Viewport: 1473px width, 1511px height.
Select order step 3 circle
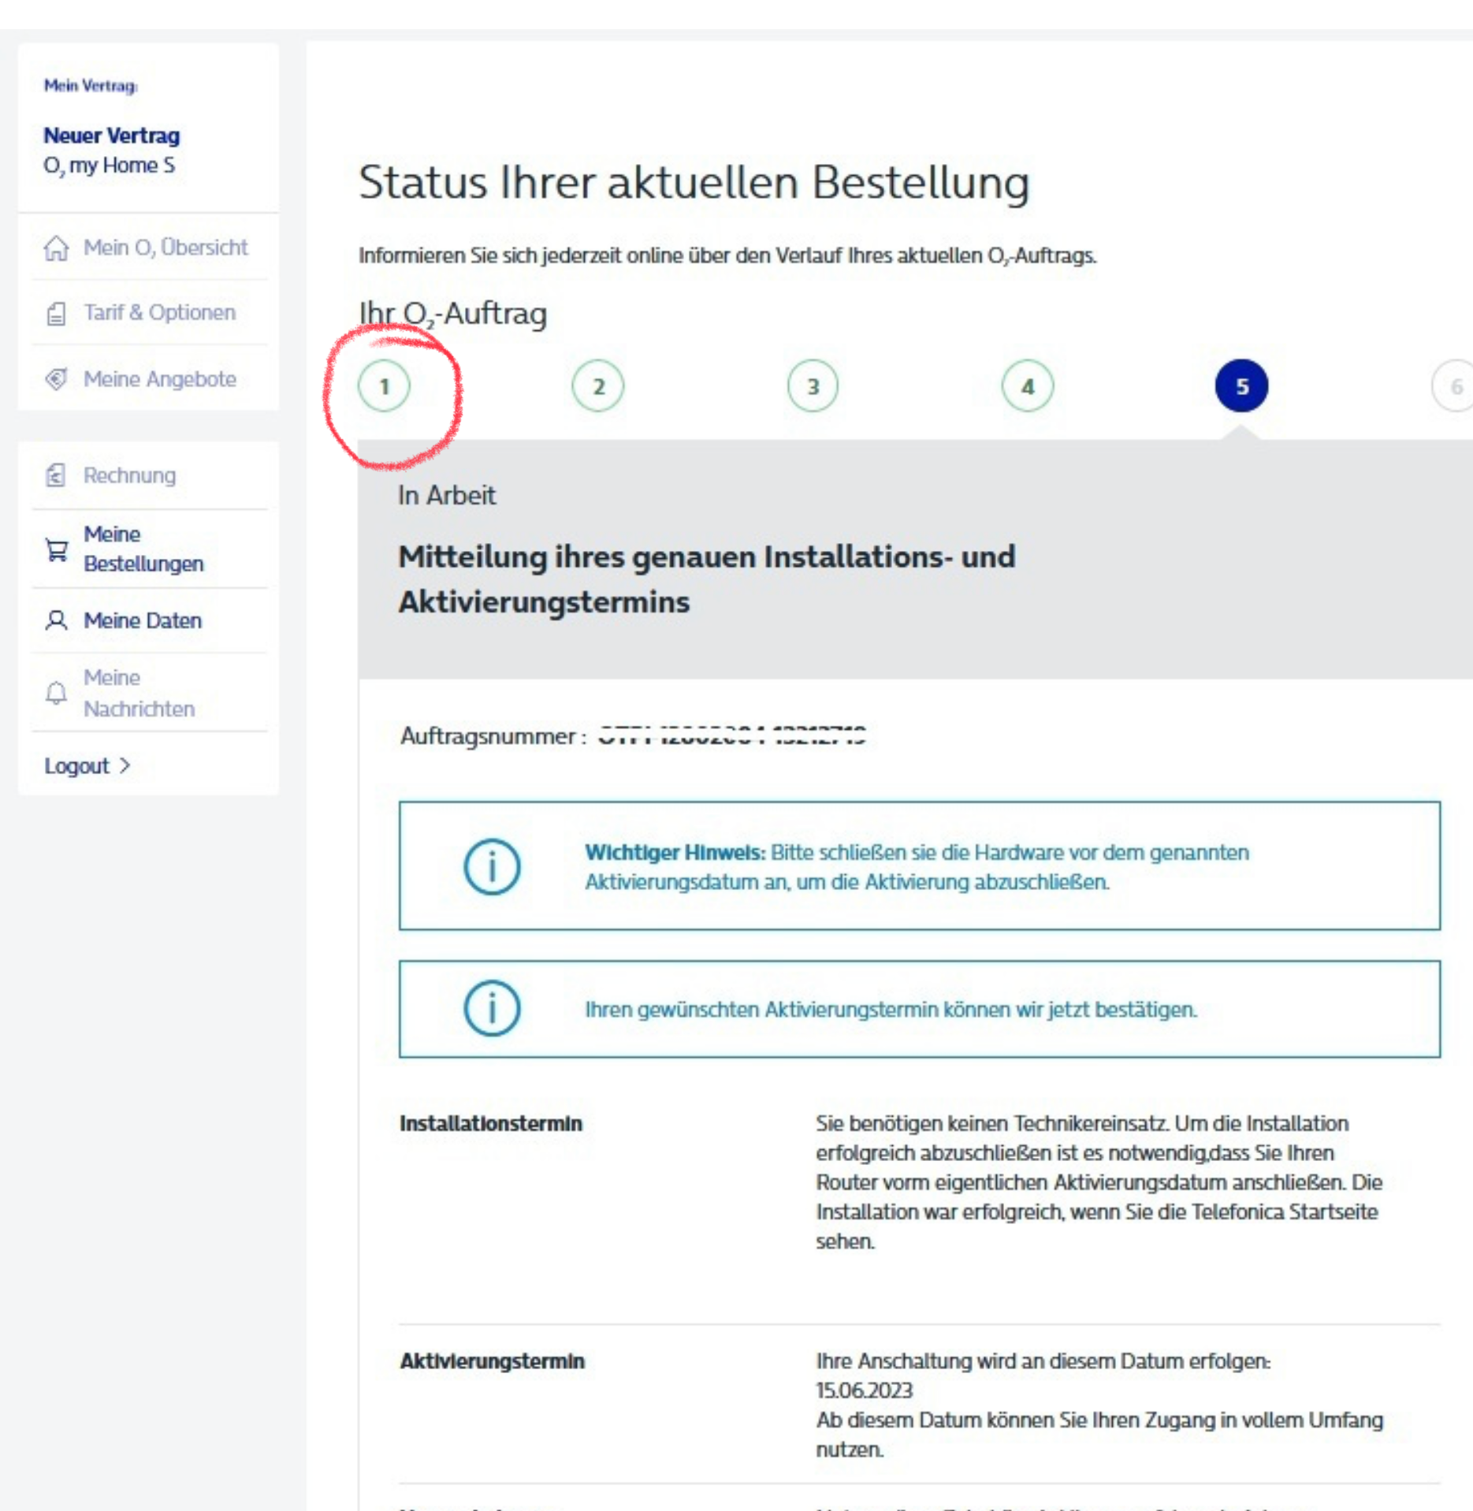(x=813, y=386)
